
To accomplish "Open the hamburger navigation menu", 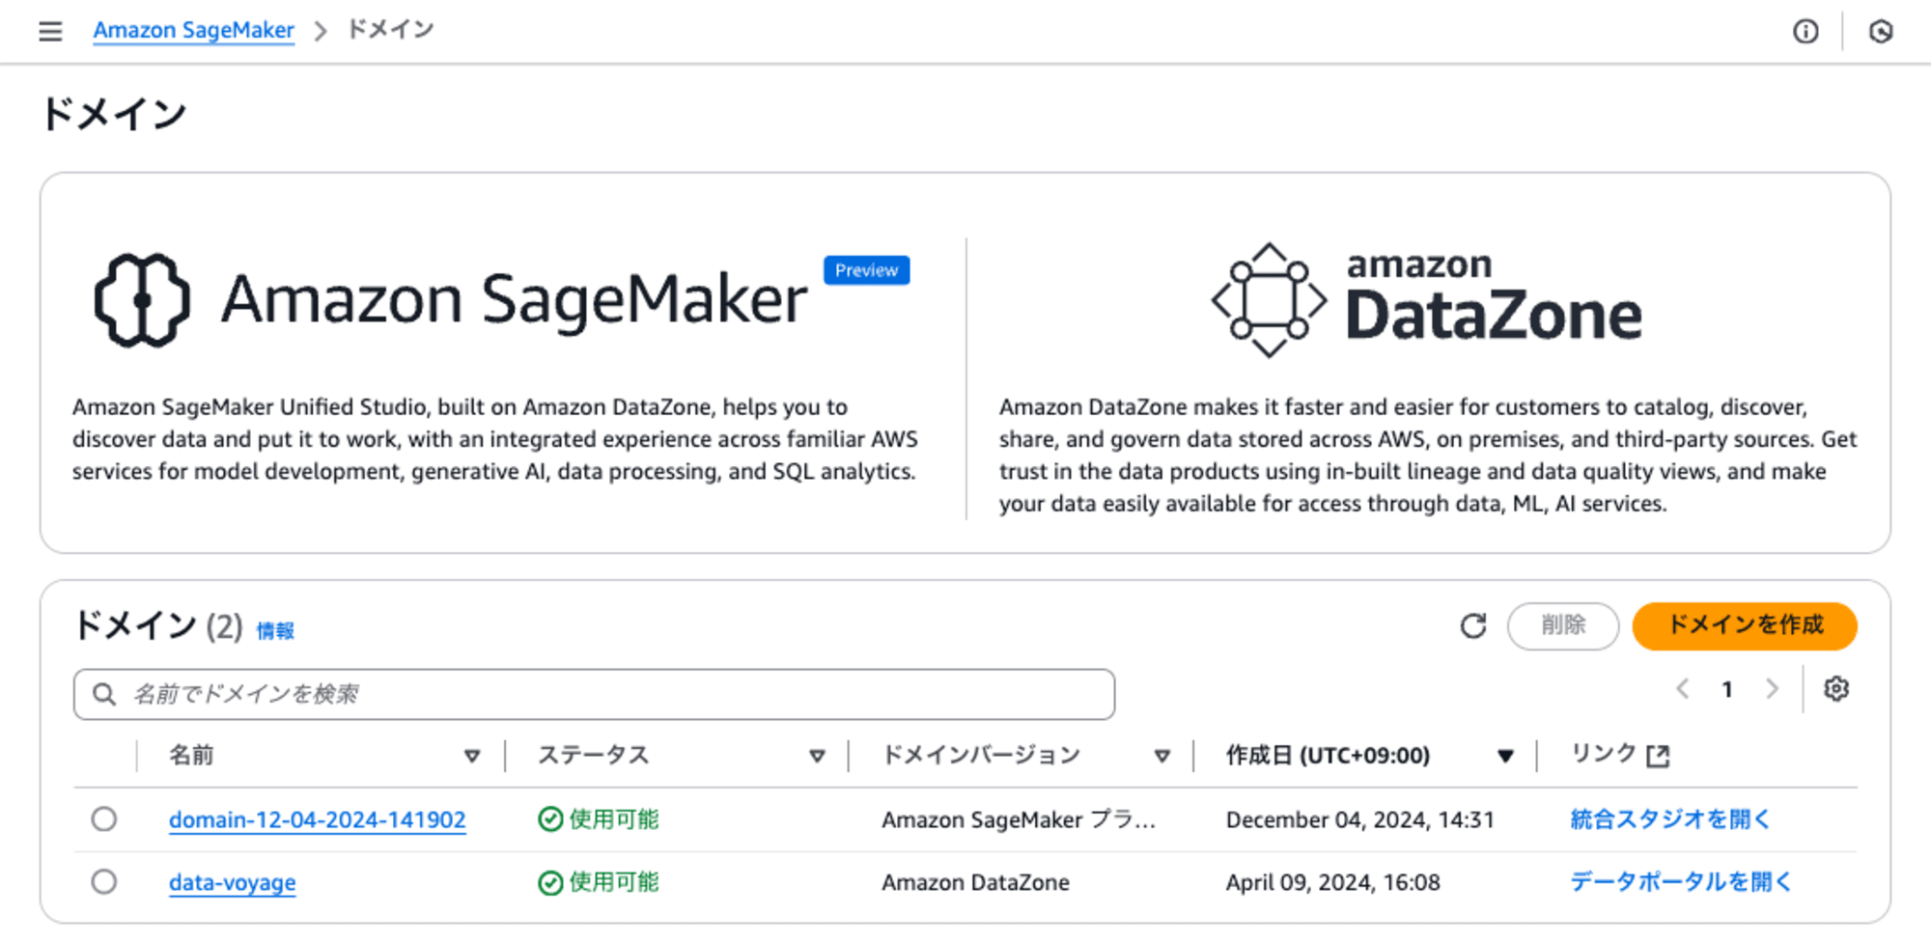I will coord(50,31).
